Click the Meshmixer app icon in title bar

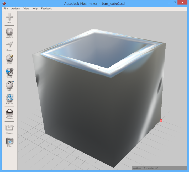tap(4, 3)
